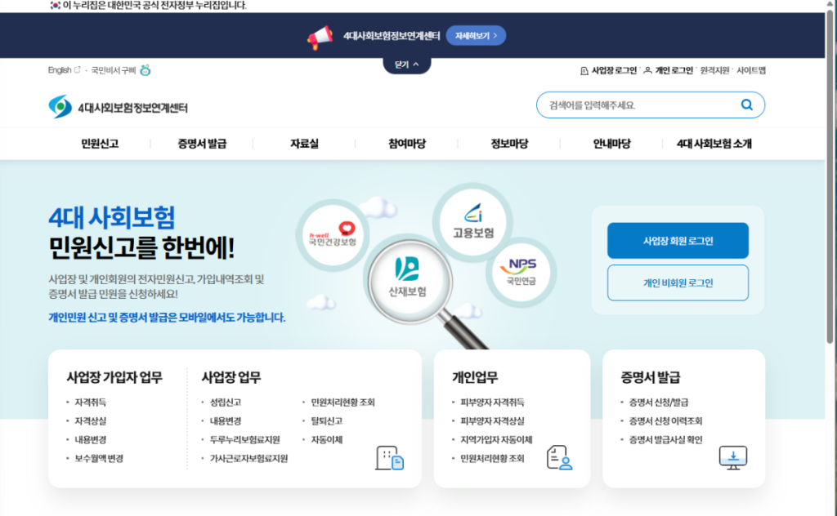Click the search magnifier icon
Viewport: 837px width, 516px height.
(x=747, y=105)
